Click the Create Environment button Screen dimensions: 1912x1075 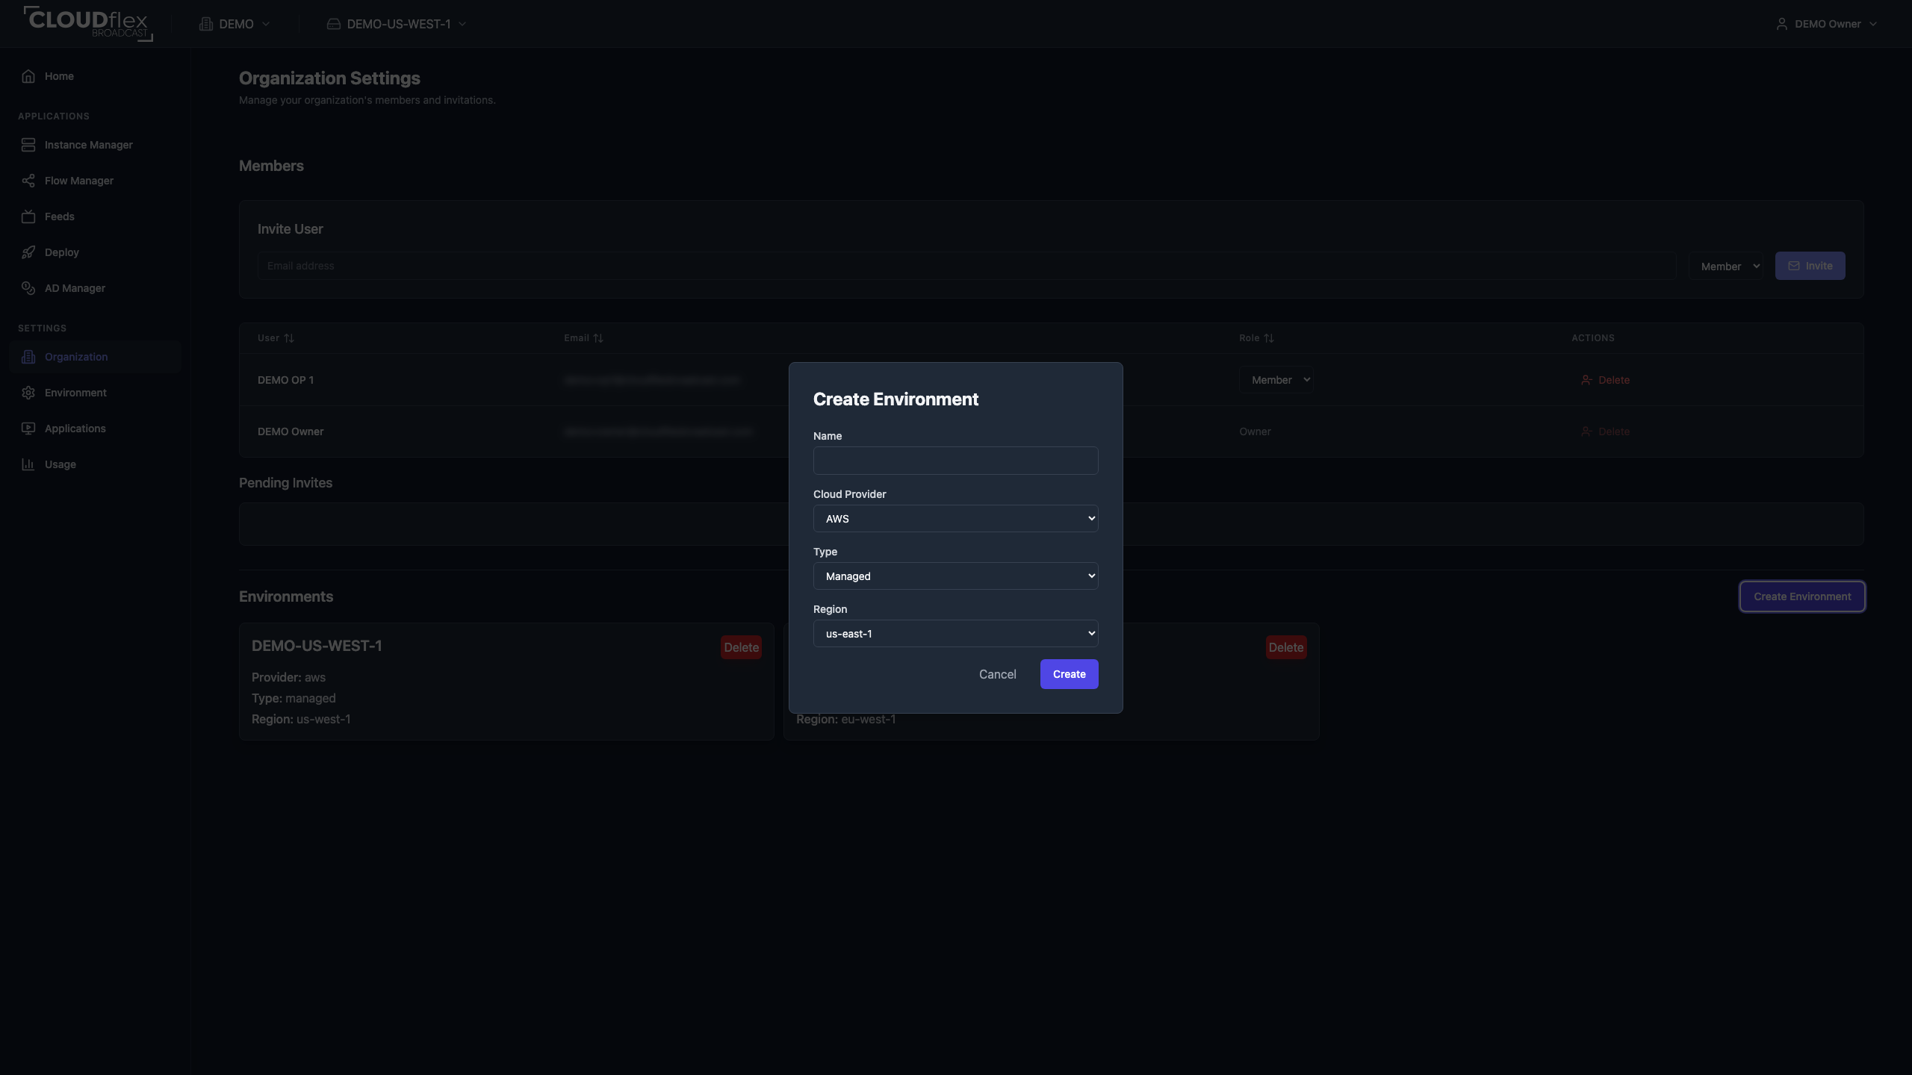[x=1802, y=596]
